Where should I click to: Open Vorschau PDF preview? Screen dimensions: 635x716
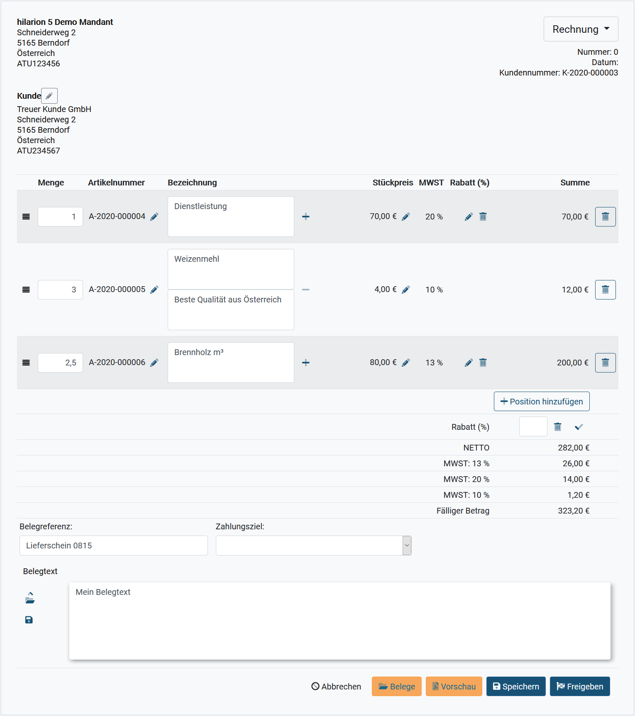(x=454, y=687)
